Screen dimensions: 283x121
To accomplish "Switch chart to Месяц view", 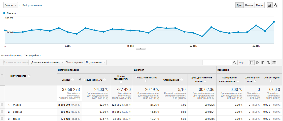I will pos(259,5).
